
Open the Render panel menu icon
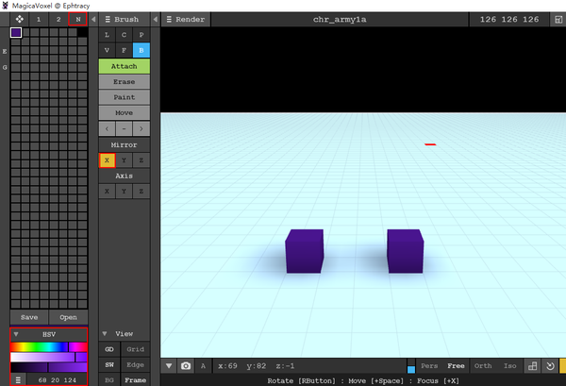[x=167, y=19]
